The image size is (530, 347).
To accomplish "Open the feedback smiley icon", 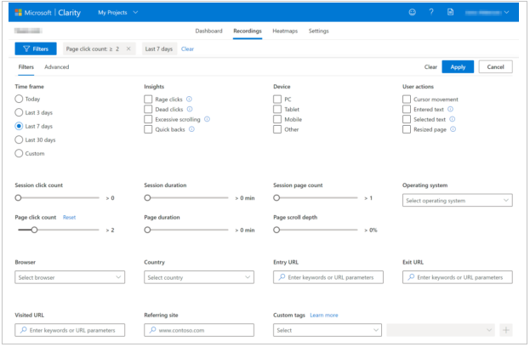I will point(412,12).
